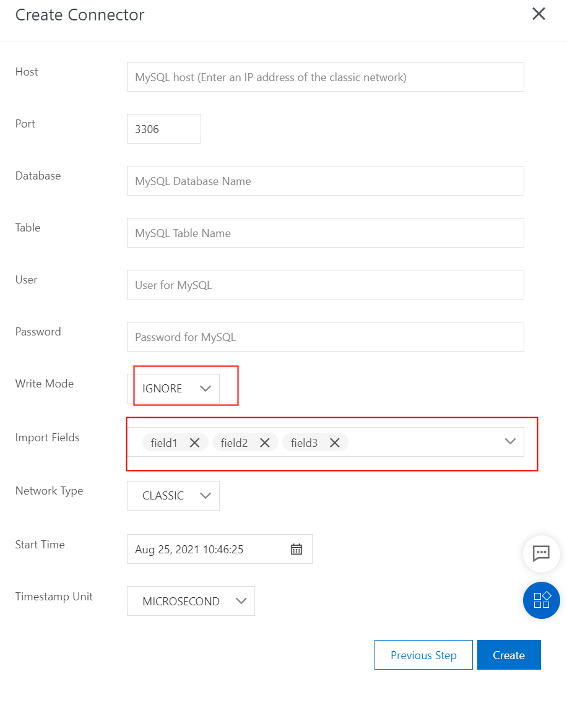
Task: Click the Password for MySQL field
Action: pos(325,337)
